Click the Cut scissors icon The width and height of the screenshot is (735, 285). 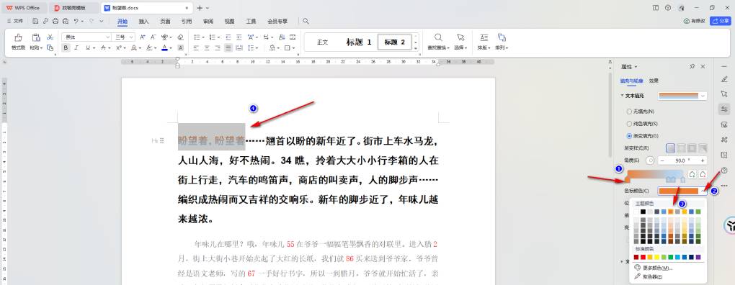click(50, 37)
